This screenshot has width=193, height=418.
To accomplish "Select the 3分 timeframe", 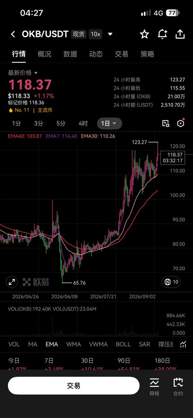I will tap(39, 123).
